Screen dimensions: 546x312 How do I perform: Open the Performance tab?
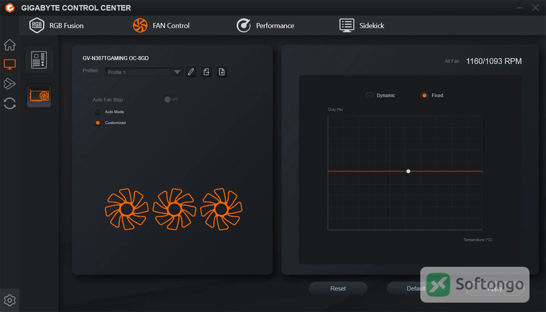point(265,26)
